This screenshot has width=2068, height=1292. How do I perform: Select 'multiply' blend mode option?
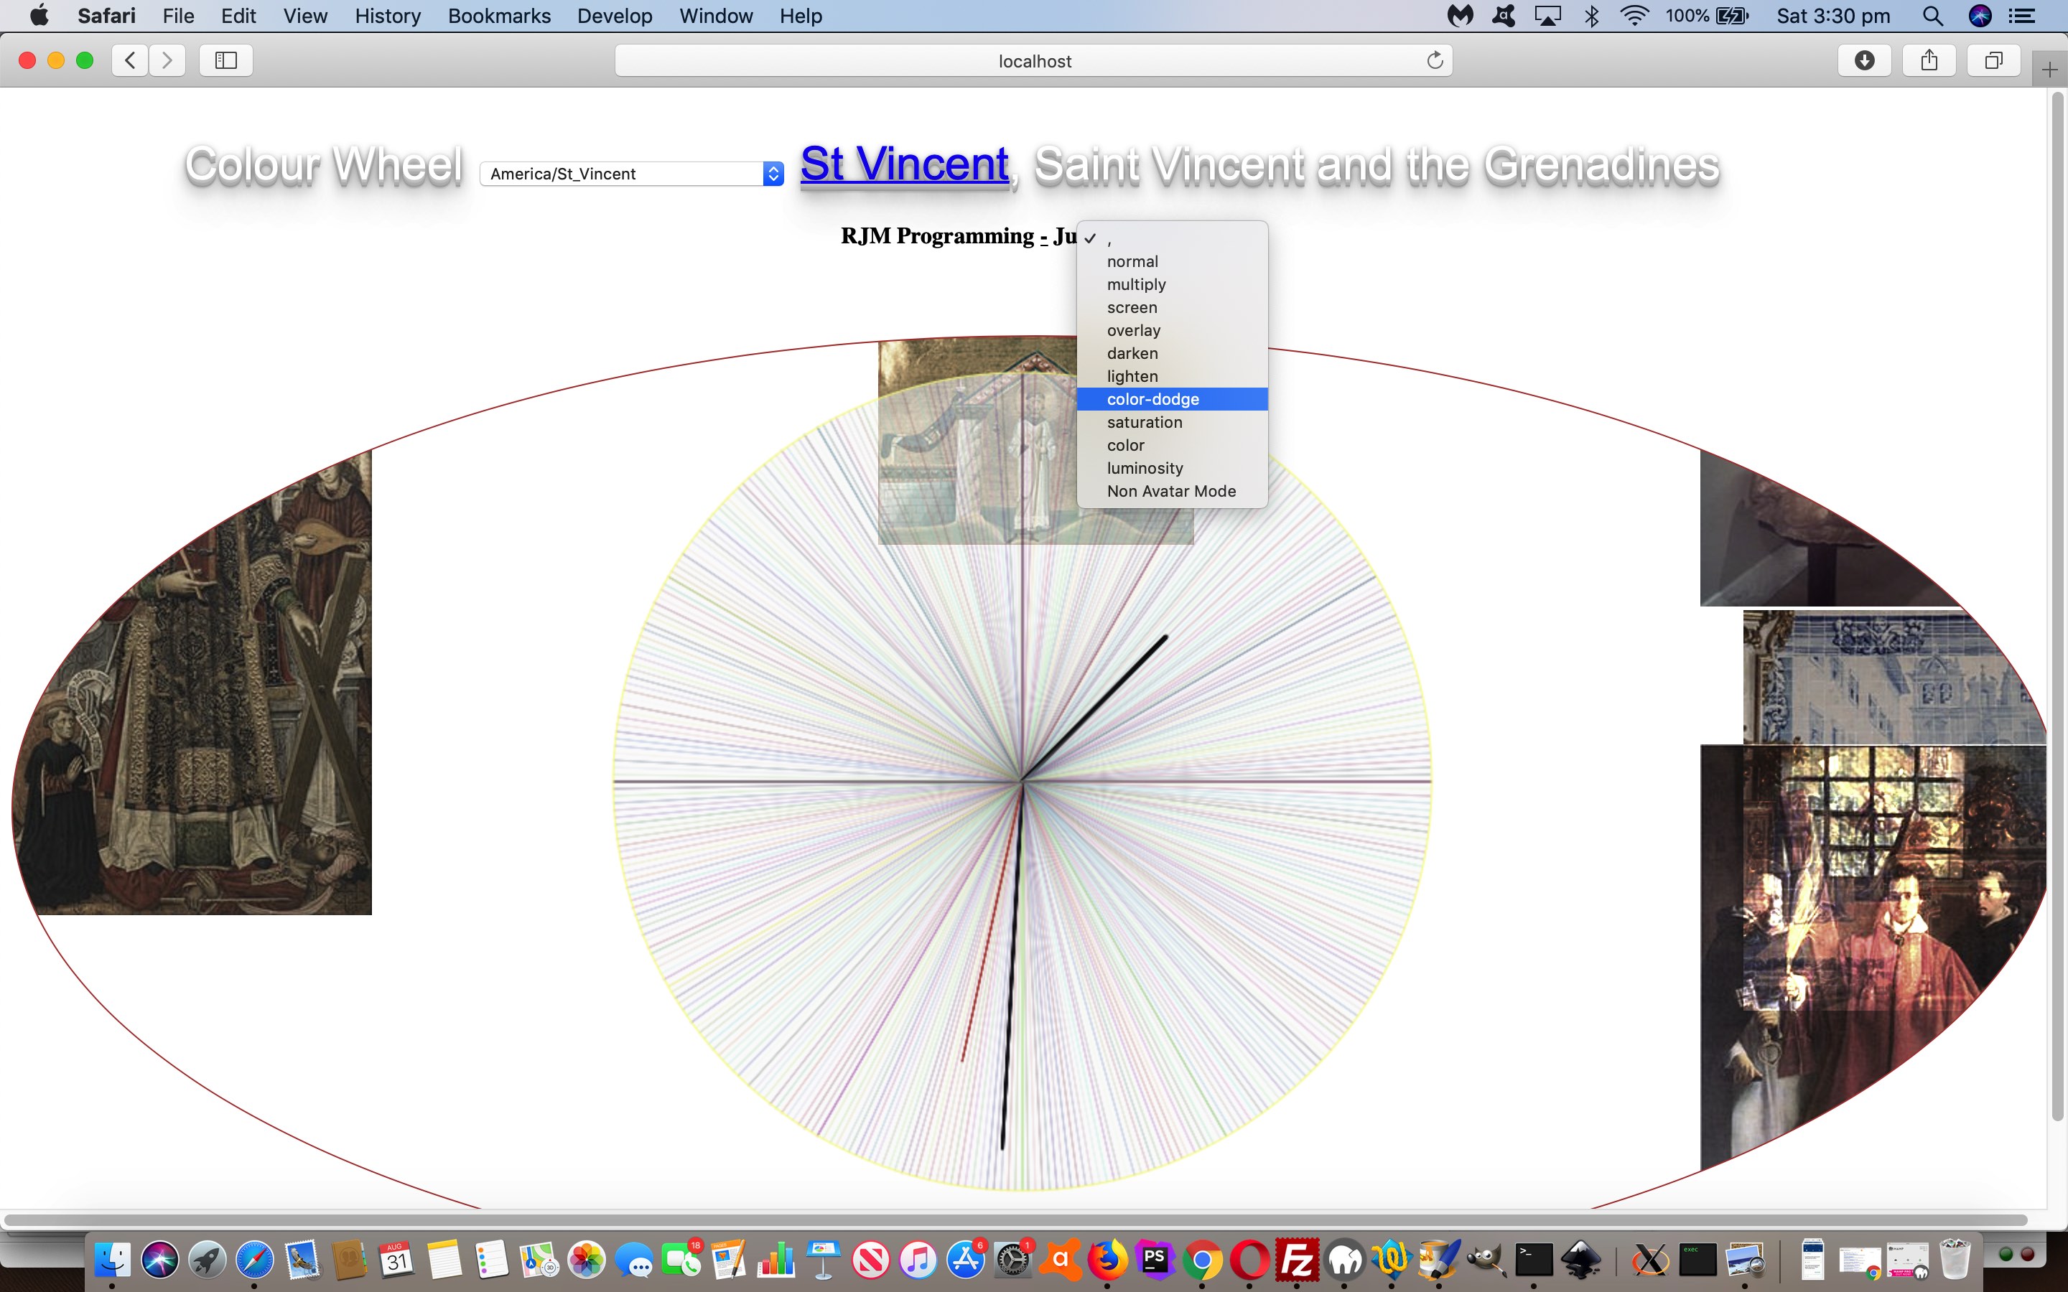point(1172,284)
